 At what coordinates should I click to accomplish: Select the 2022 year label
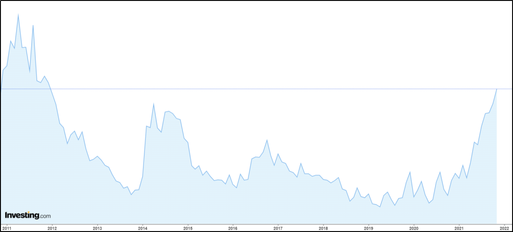504,228
